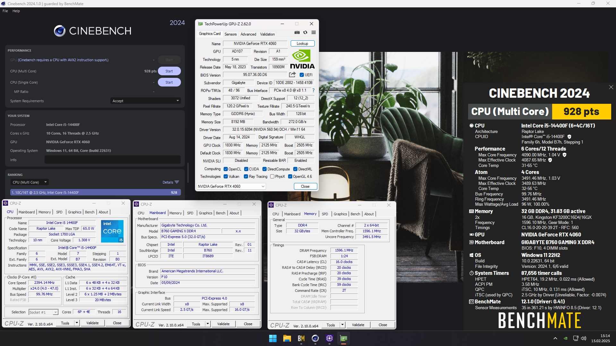Viewport: 616px width, 346px height.
Task: Click ranking Details filter icon
Action: (x=177, y=182)
